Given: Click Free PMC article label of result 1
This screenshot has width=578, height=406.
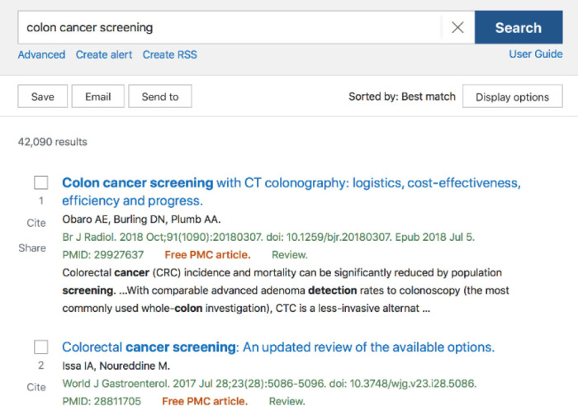Looking at the screenshot, I should coord(207,255).
